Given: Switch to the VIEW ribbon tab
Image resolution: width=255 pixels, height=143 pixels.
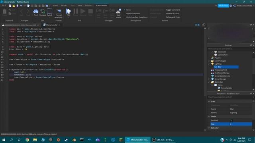Looking at the screenshot, I should point(80,6).
